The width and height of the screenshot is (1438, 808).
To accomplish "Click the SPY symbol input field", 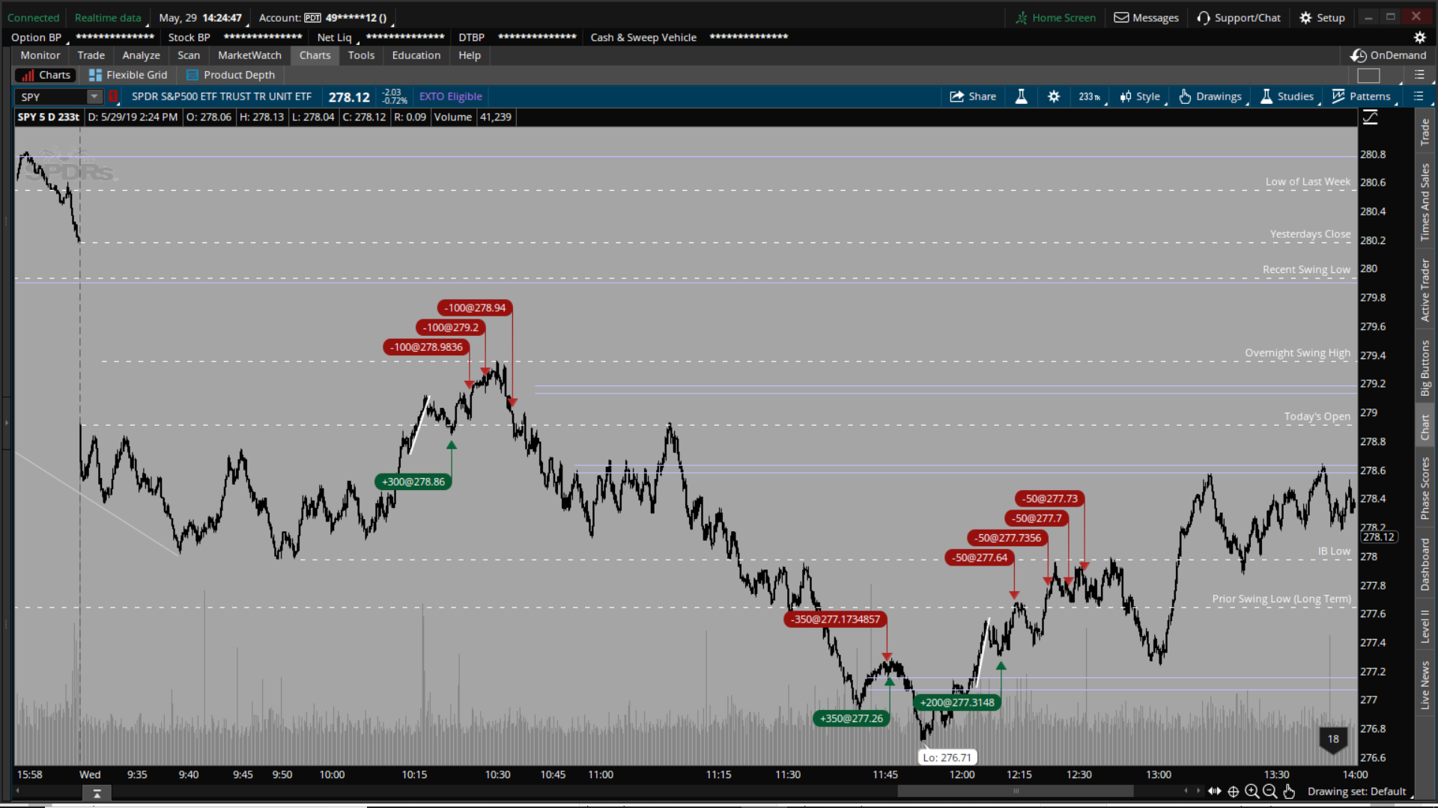I will pyautogui.click(x=50, y=97).
